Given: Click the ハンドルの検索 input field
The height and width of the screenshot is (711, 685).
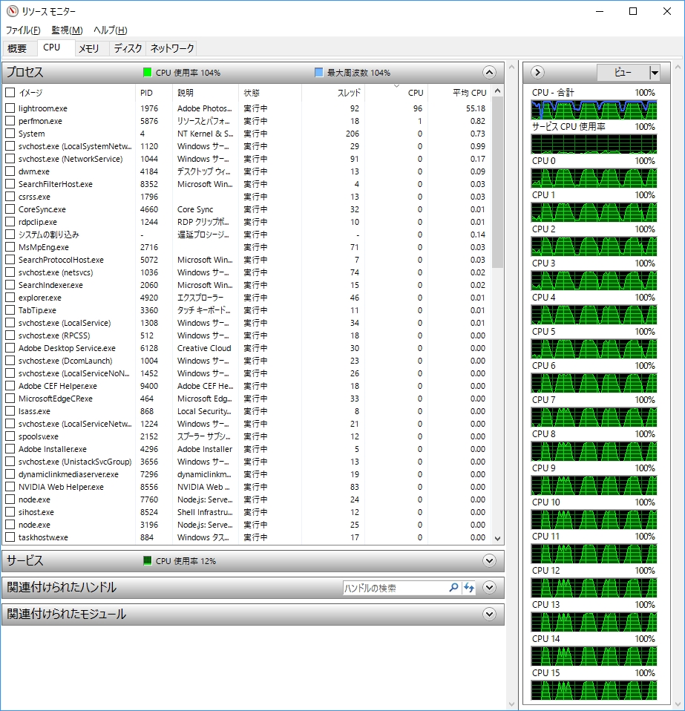Looking at the screenshot, I should pos(394,588).
